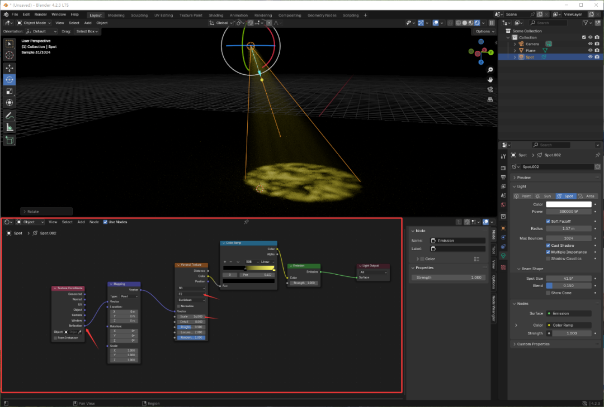Screen dimensions: 604x407
Task: Pin the node editor tree
Action: coord(246,222)
